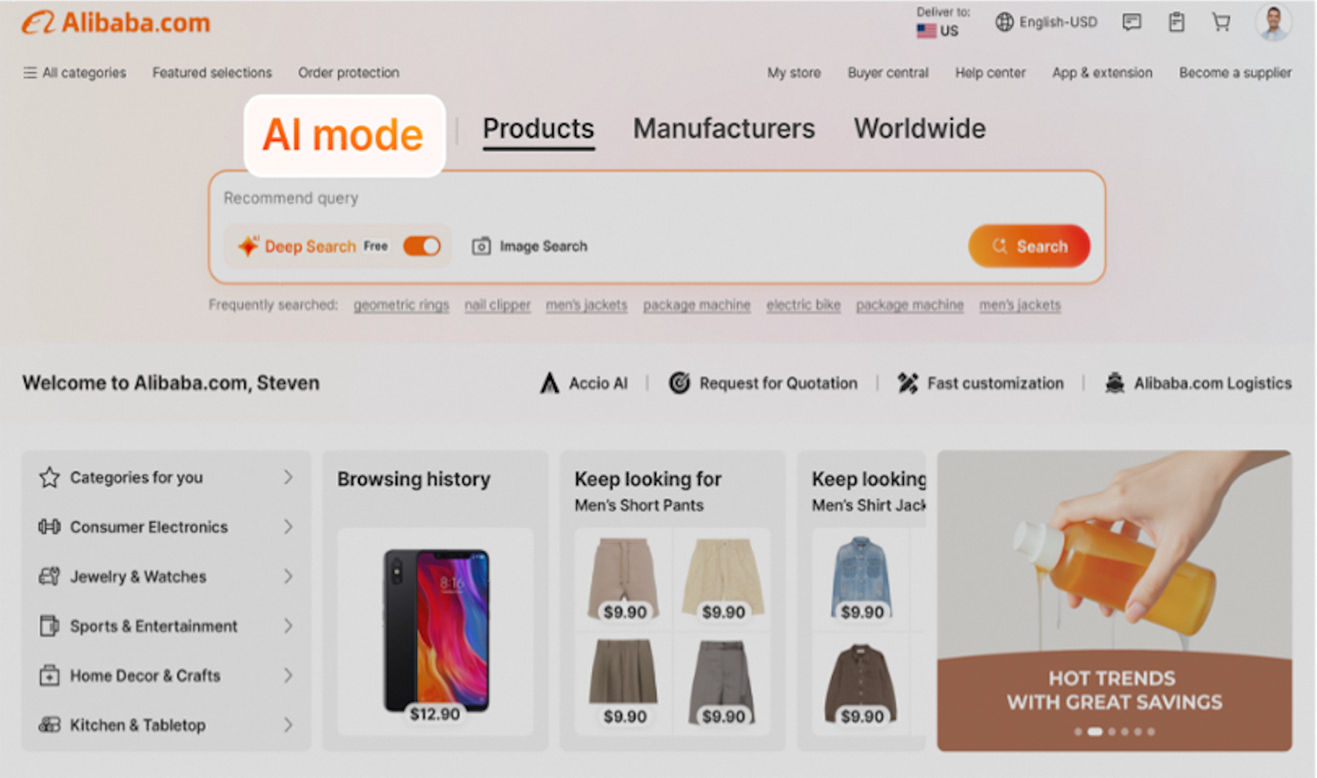Click the Request for Quotation target icon

[679, 383]
